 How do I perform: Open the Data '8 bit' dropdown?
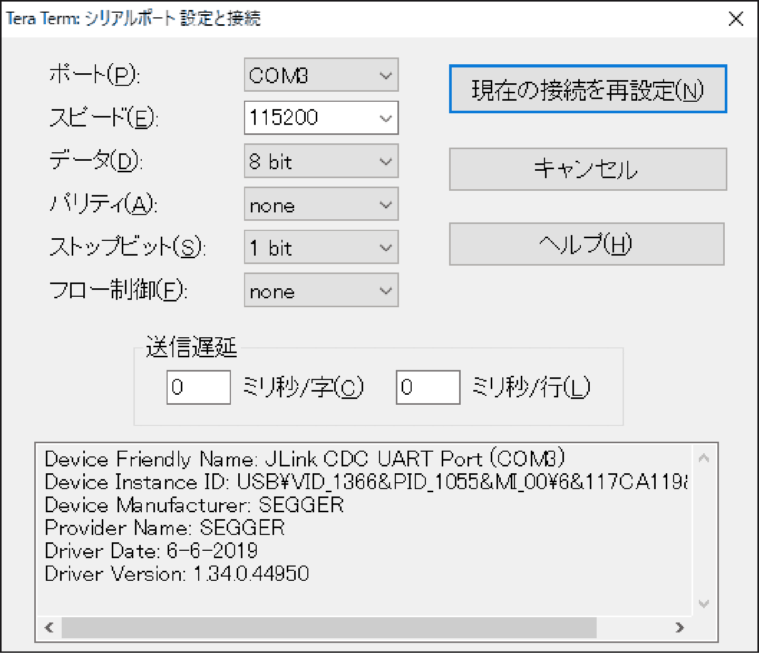320,161
